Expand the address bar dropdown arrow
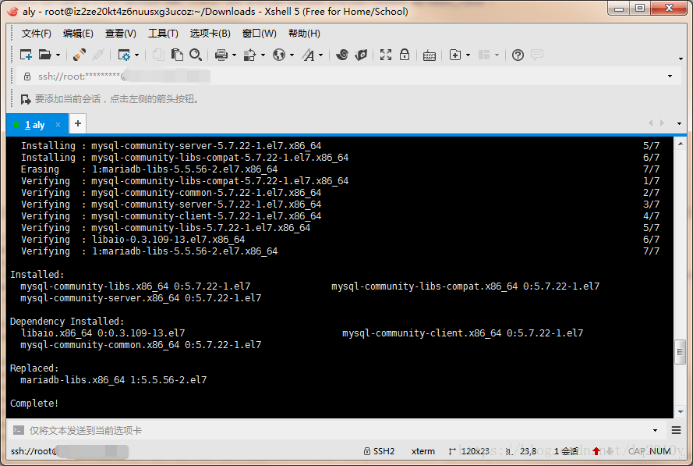 670,76
